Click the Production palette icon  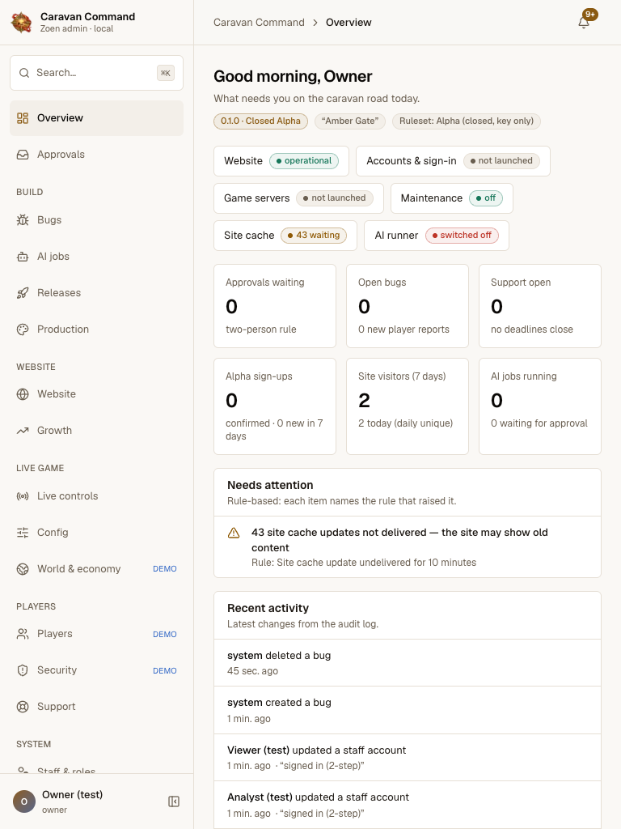pos(23,329)
